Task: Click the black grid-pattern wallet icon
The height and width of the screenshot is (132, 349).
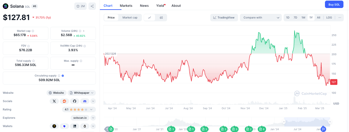Action: coord(75,126)
